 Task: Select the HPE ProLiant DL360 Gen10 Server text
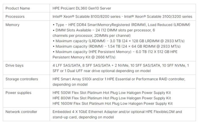point(82,8)
